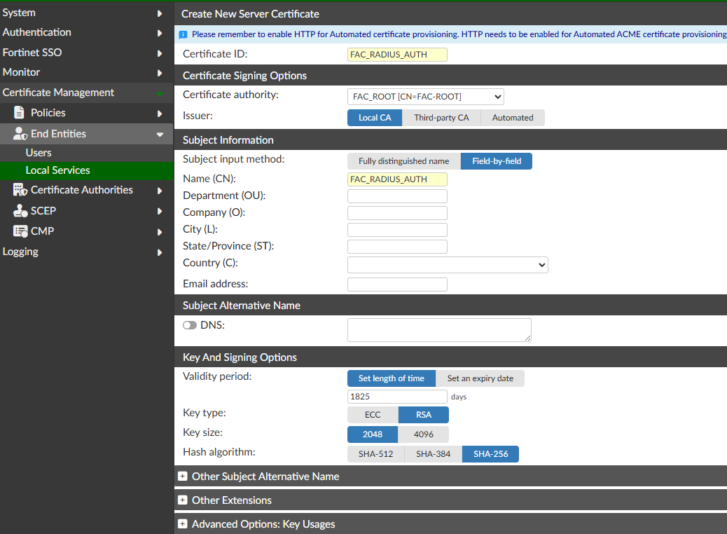
Task: Open the Country (C) dropdown
Action: [448, 265]
